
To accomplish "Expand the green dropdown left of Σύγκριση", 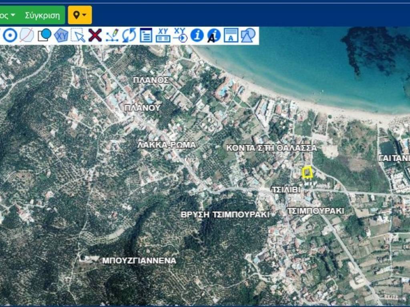I will coord(8,15).
